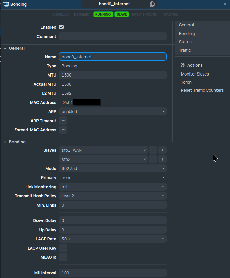Remove the sfp1_WAN slave entry
This screenshot has width=230, height=278.
tap(153, 150)
